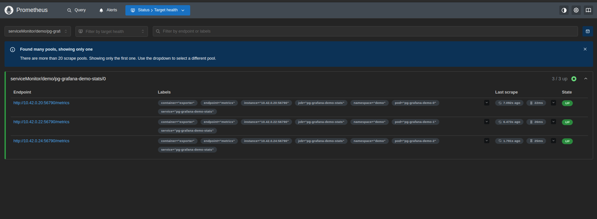Click the instance="10.42.0.24:56790" label

(x=266, y=141)
